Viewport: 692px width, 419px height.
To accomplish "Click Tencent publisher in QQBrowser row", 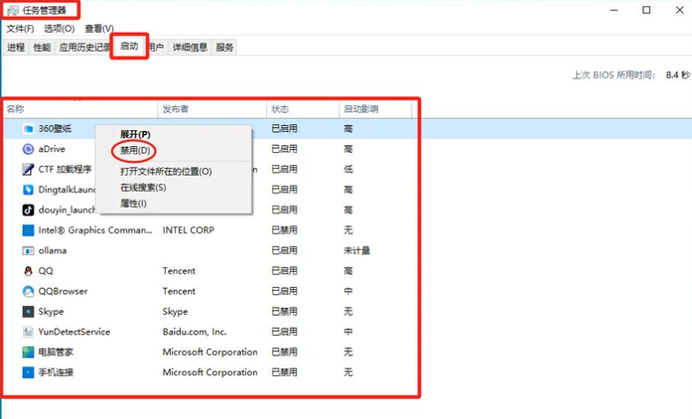I will click(179, 291).
